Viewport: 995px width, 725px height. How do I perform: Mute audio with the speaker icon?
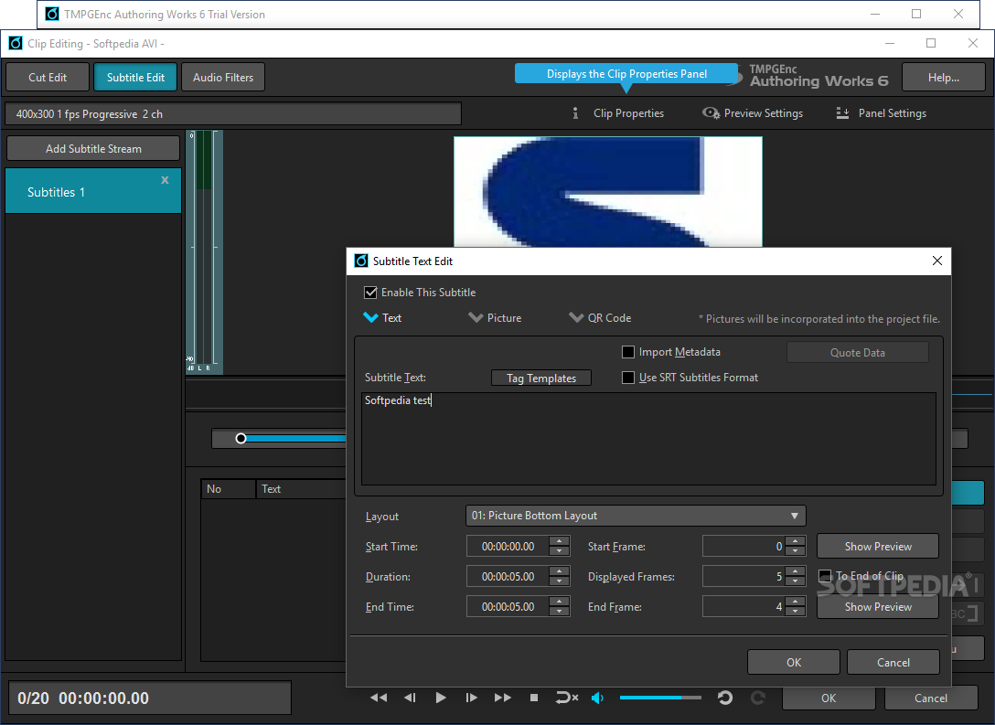(597, 698)
